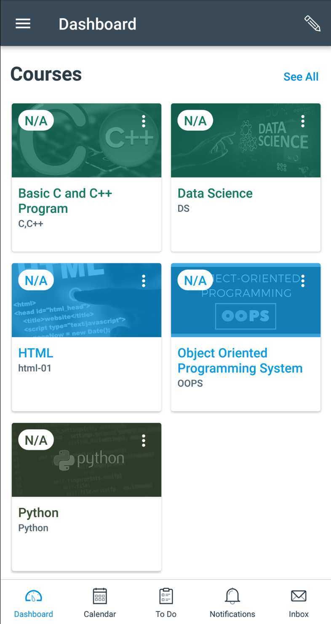
Task: Open the Calendar tab icon
Action: [100, 596]
